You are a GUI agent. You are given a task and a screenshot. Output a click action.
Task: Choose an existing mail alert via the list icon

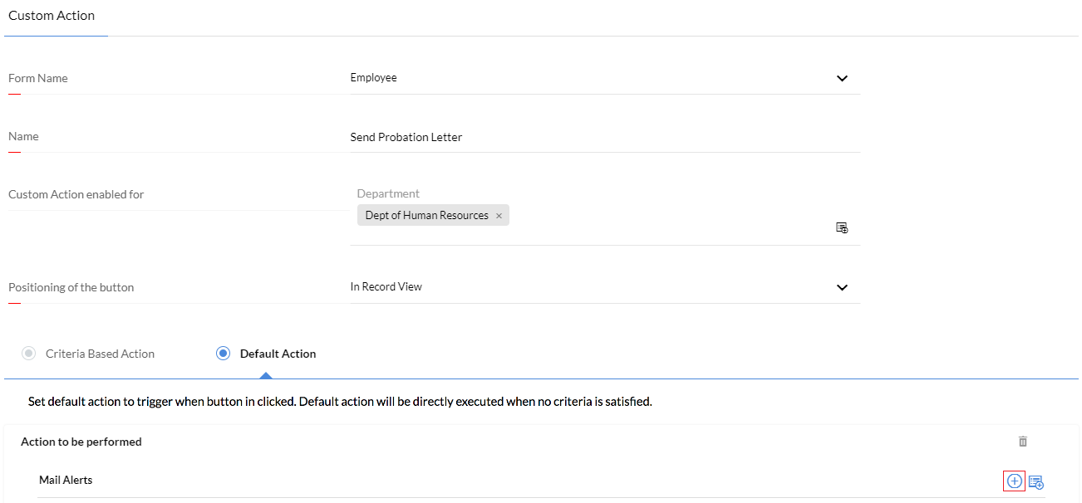pyautogui.click(x=1035, y=481)
